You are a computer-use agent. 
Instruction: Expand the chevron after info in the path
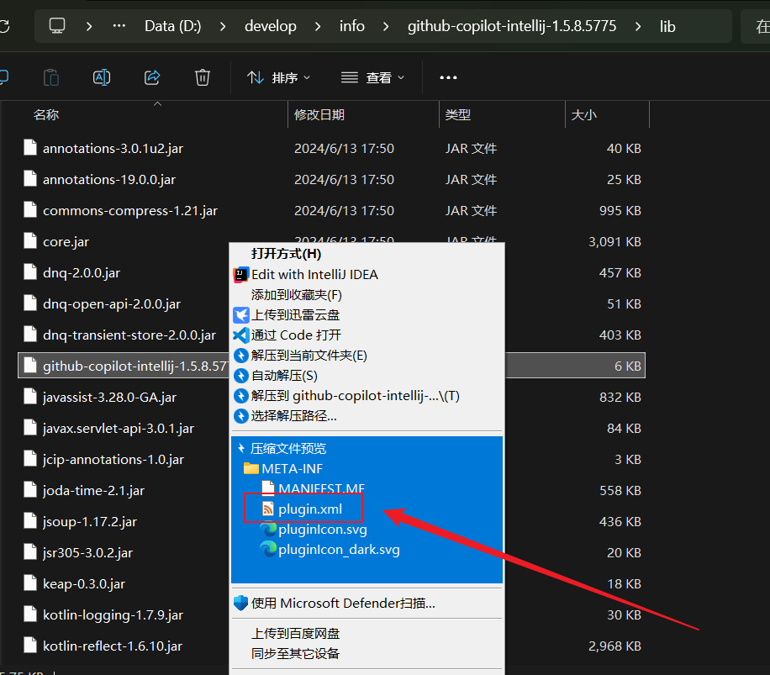point(386,26)
